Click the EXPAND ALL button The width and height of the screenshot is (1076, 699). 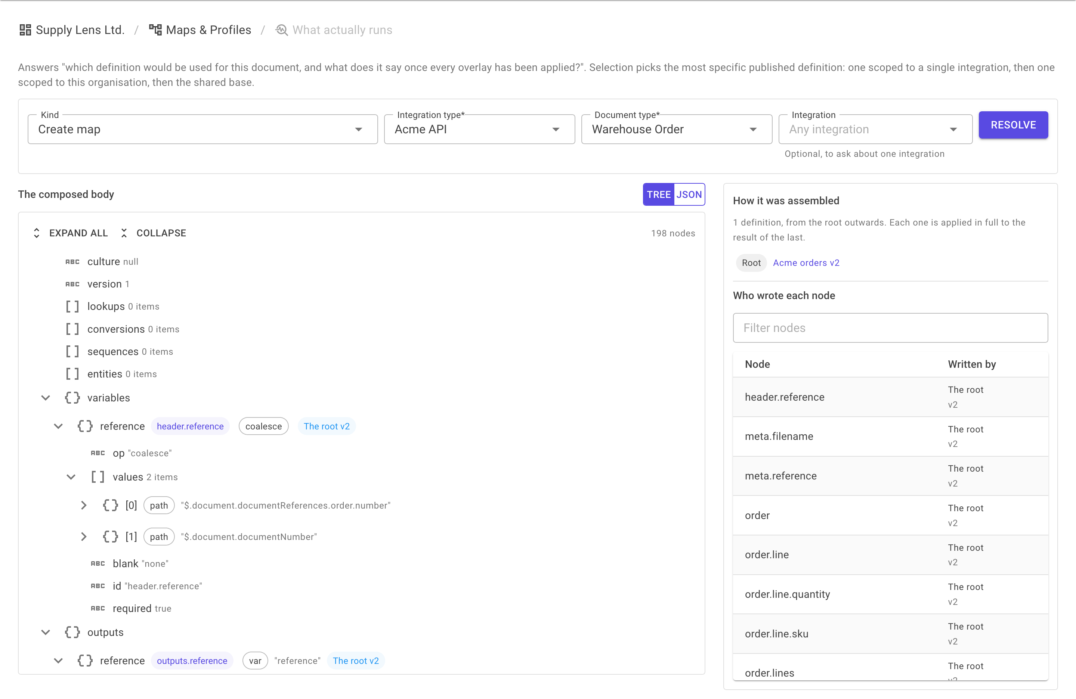(x=71, y=233)
